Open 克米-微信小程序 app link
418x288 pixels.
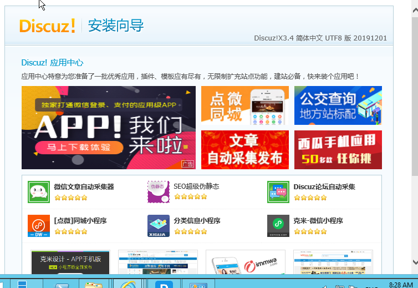318,221
